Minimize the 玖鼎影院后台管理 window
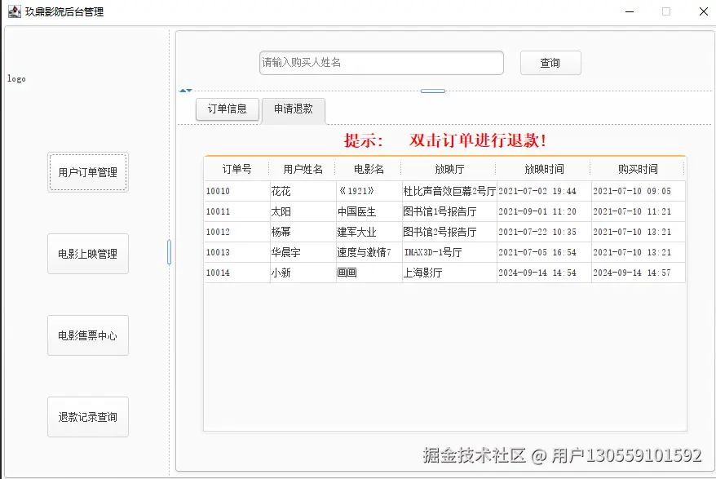The width and height of the screenshot is (716, 479). [x=630, y=11]
